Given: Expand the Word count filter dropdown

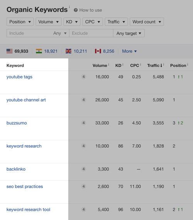Looking at the screenshot, I should click(147, 22).
